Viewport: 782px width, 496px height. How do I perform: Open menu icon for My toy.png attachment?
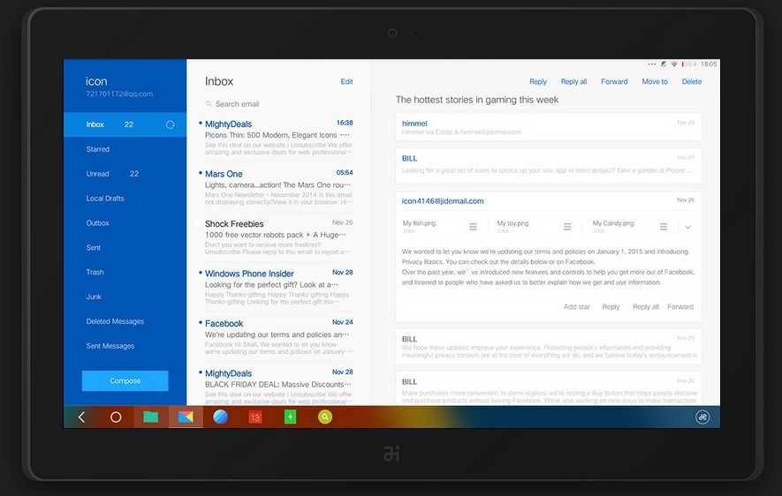click(567, 227)
